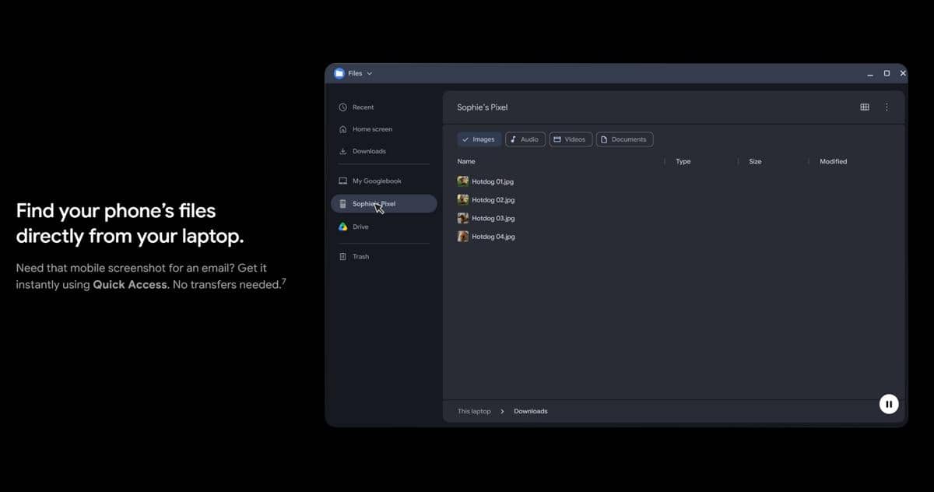Click the Downloads arrow icon
Viewport: 934px width, 492px height.
pos(342,151)
